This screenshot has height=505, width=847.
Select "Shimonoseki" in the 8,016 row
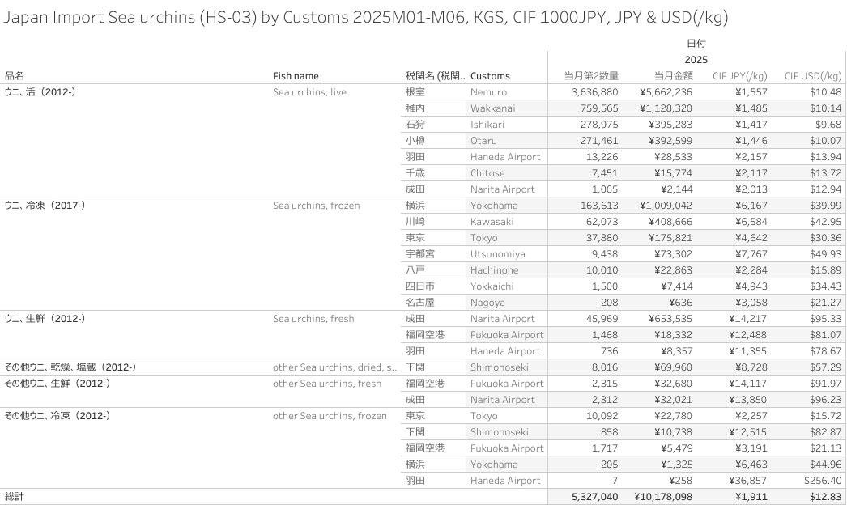pyautogui.click(x=499, y=367)
